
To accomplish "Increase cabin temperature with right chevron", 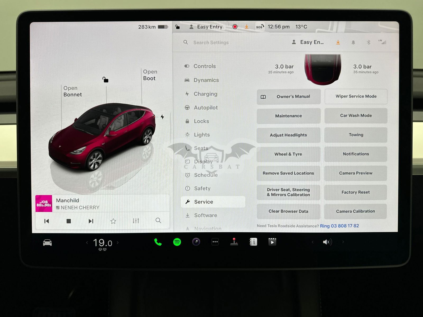I will point(118,243).
